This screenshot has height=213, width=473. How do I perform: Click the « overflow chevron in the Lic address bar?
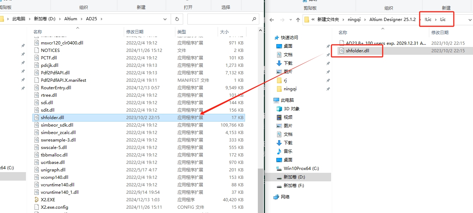[x=313, y=20]
